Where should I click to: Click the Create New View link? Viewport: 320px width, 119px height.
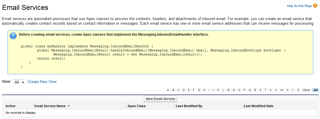click(42, 82)
